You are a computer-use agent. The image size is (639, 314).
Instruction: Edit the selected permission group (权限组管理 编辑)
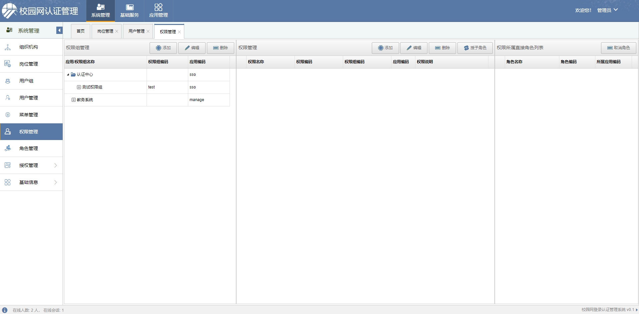(x=192, y=48)
